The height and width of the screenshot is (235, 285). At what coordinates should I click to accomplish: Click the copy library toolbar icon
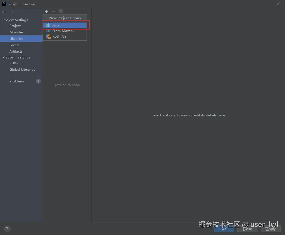pos(61,11)
